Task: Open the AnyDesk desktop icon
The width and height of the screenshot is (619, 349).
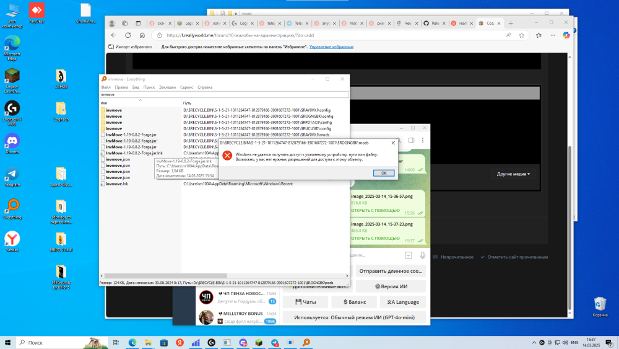Action: pyautogui.click(x=37, y=13)
